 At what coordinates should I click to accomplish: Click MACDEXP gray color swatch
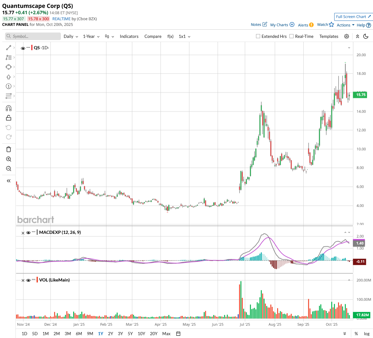(x=37, y=232)
